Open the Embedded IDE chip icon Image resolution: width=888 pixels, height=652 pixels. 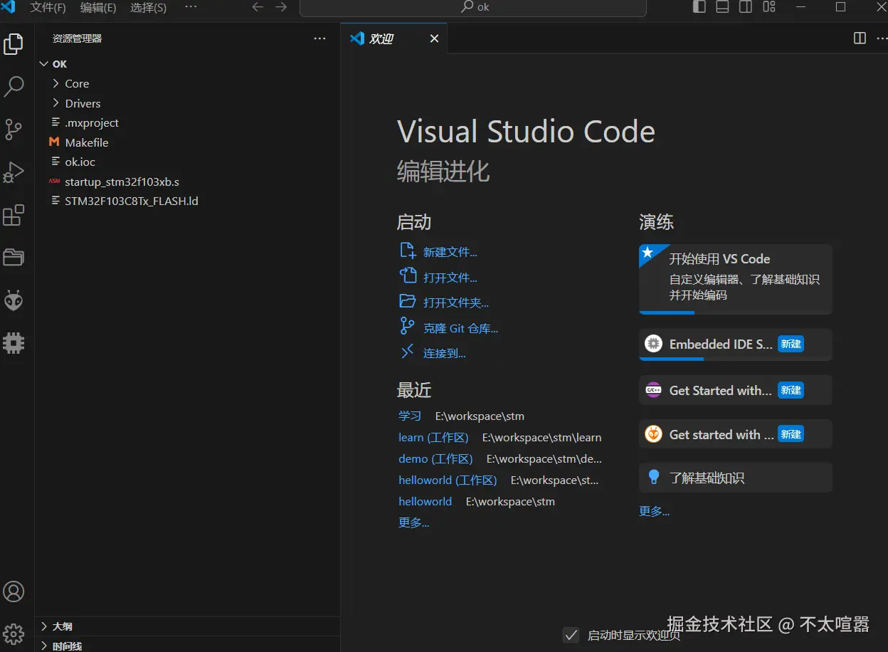pos(14,343)
